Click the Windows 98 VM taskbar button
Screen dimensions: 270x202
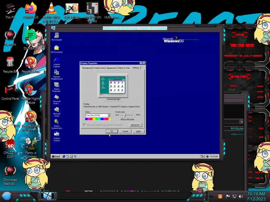tap(47, 196)
